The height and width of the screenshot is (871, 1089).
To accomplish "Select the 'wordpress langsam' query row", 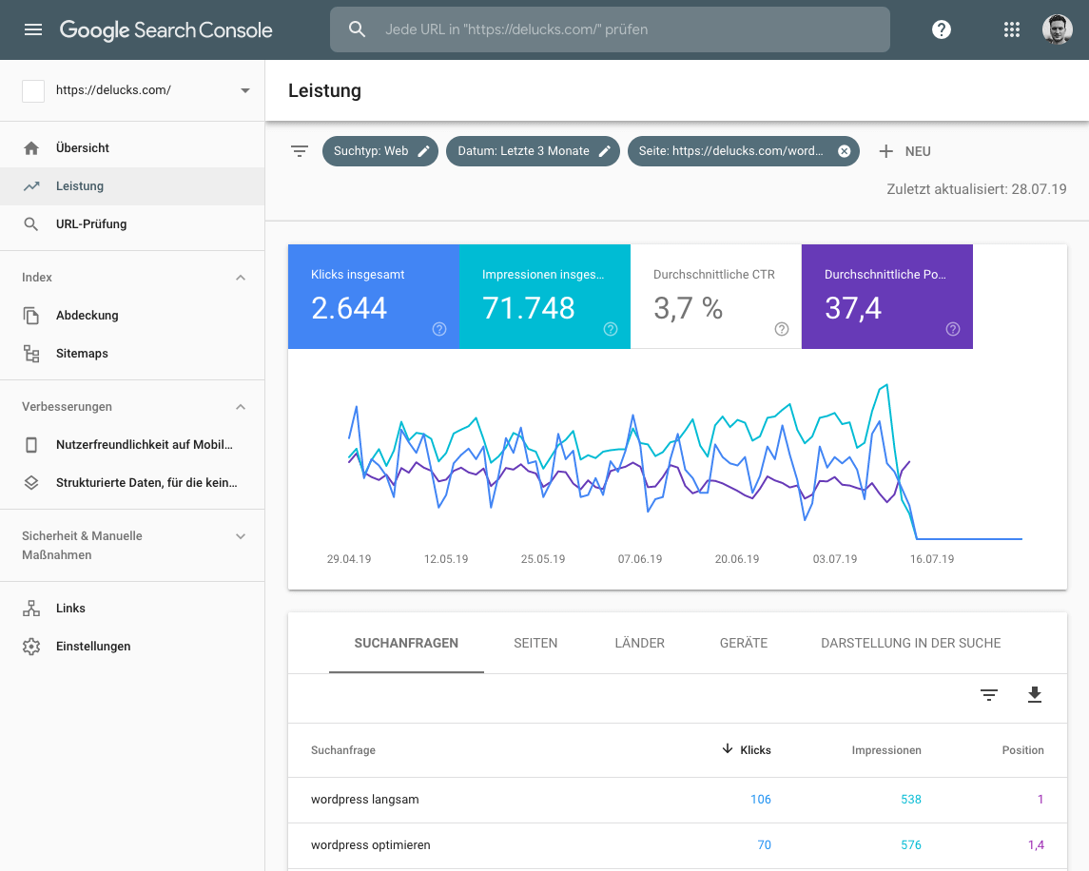I will pyautogui.click(x=677, y=800).
